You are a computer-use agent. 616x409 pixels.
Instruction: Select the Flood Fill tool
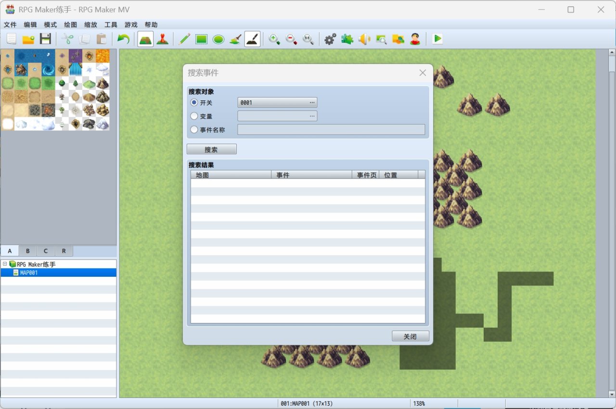pos(235,39)
